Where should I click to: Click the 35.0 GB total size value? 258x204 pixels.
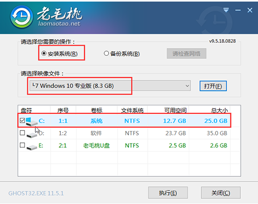click(x=217, y=133)
